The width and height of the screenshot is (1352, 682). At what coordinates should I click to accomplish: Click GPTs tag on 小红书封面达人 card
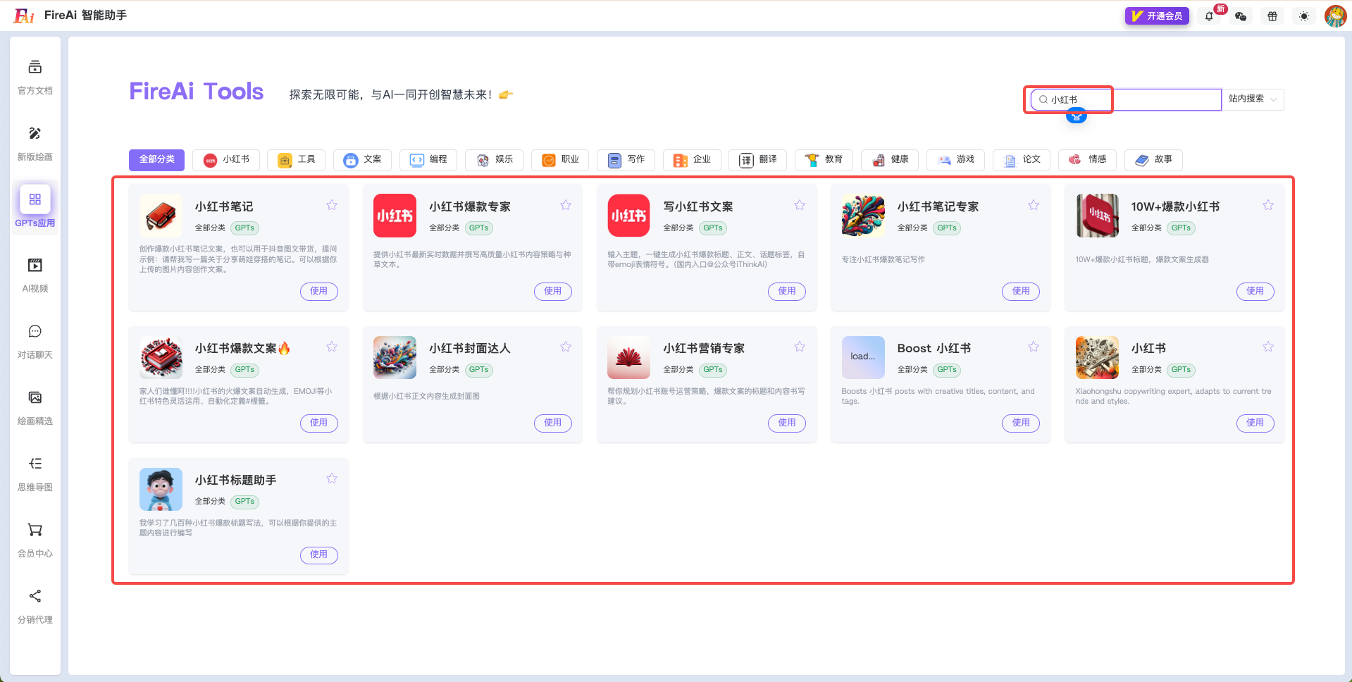click(479, 370)
